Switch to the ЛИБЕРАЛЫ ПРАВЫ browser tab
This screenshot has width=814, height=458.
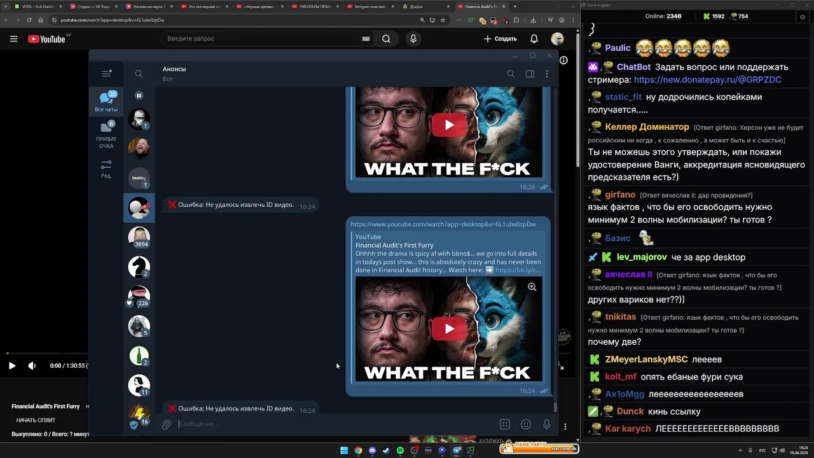316,6
